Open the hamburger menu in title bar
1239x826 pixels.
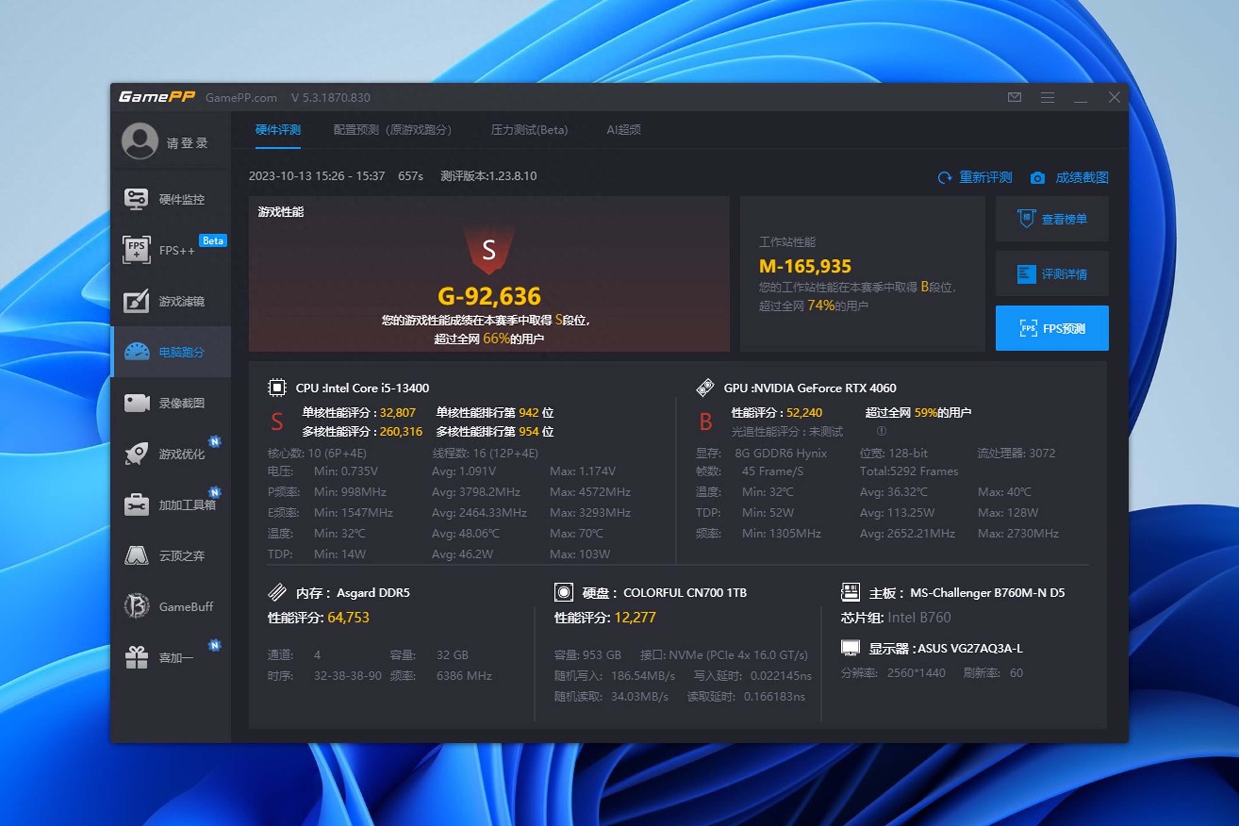click(1047, 97)
